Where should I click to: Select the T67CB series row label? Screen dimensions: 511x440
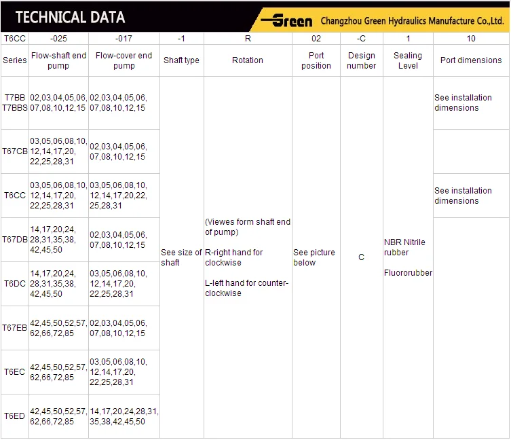(x=15, y=151)
